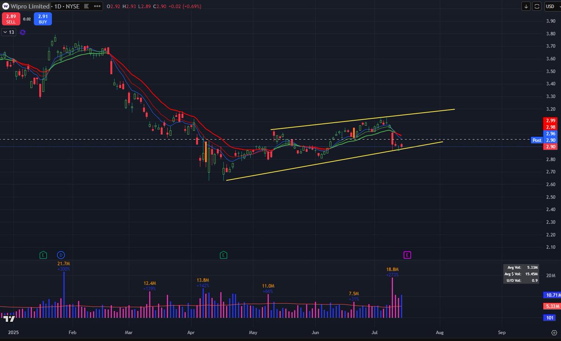Click the 13.8M volume label in April
The width and height of the screenshot is (561, 341).
[x=203, y=280]
